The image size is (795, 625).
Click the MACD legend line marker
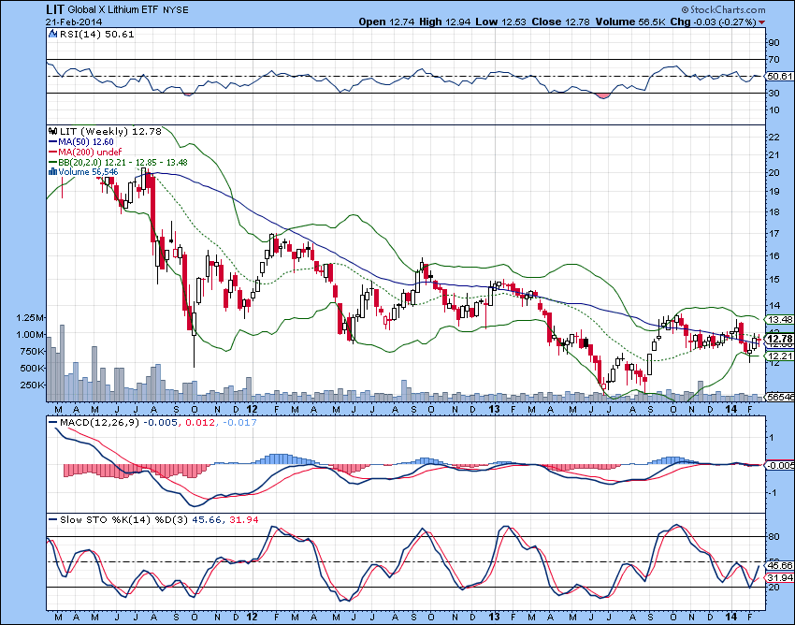coord(52,423)
